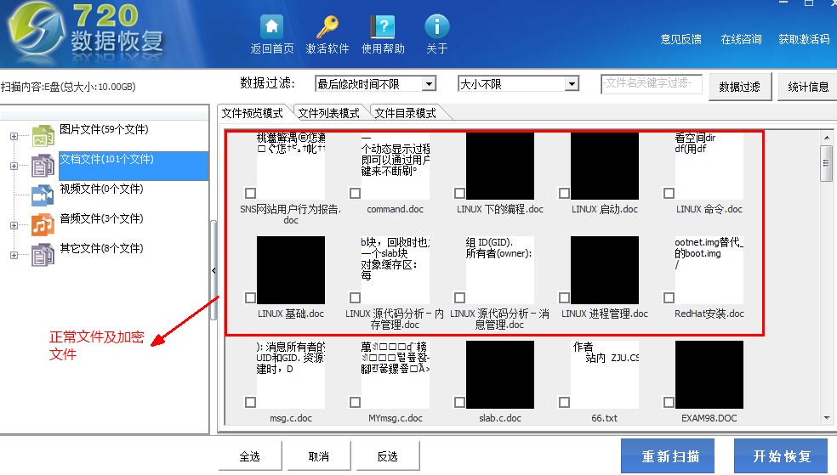The image size is (837, 475).
Task: Check the EXAM98.DOC checkbox
Action: click(x=669, y=402)
